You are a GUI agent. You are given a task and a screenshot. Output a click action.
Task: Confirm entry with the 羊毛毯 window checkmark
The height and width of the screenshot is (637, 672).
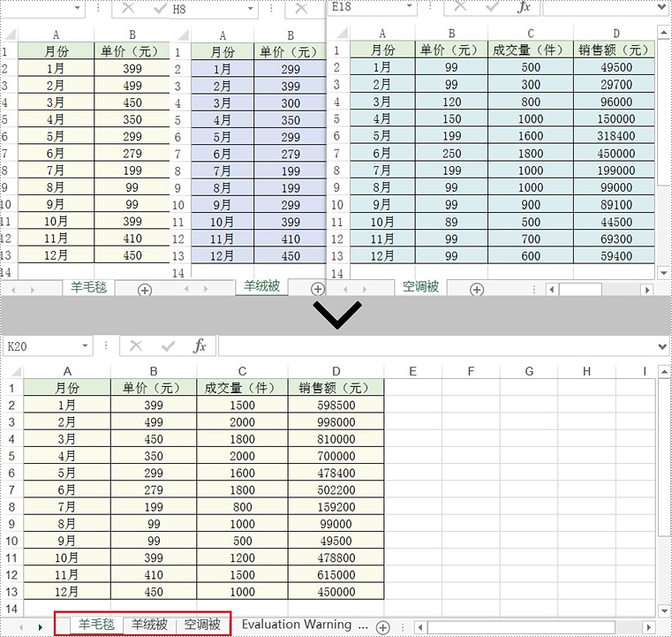click(161, 9)
